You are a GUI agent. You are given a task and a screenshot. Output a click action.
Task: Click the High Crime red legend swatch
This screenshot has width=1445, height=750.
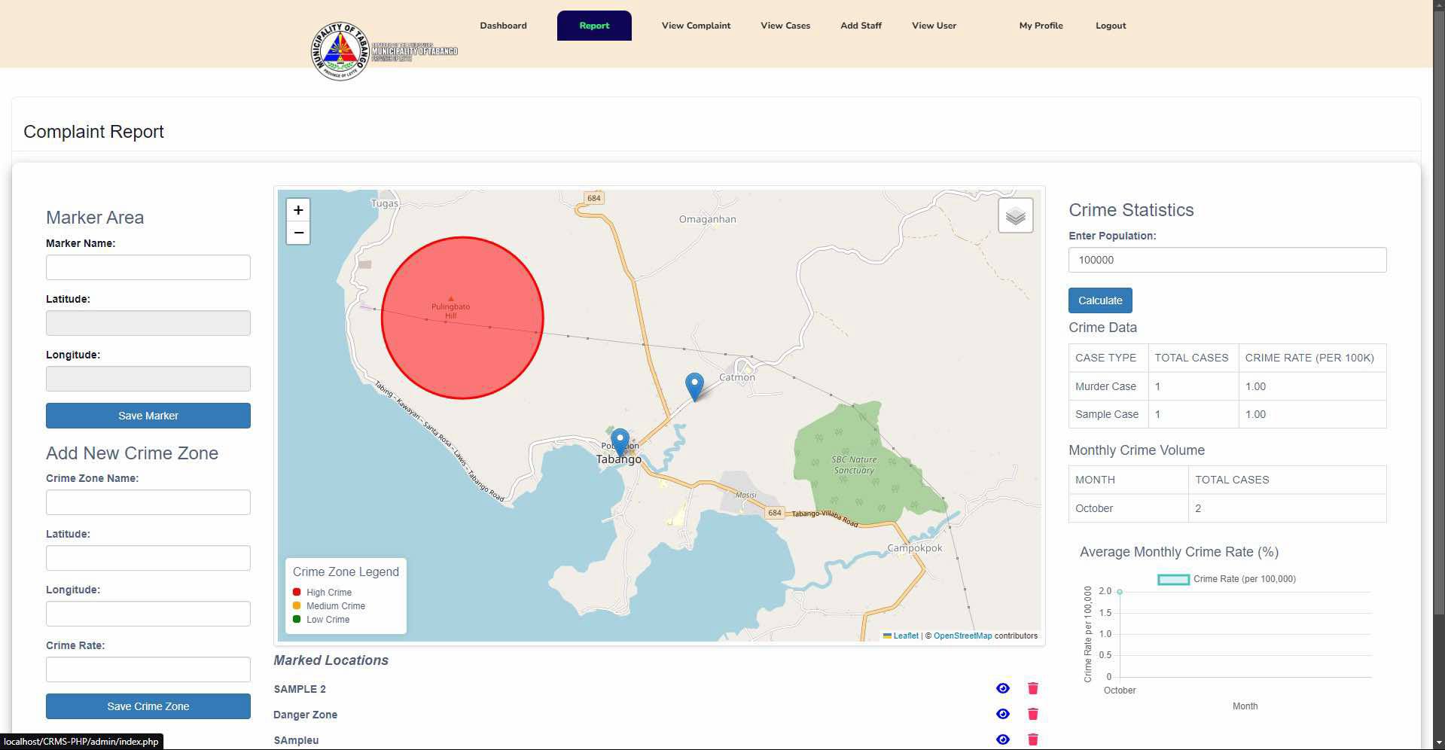tap(297, 592)
